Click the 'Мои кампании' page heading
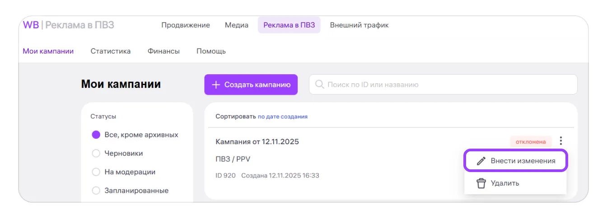The width and height of the screenshot is (607, 218). pos(121,84)
